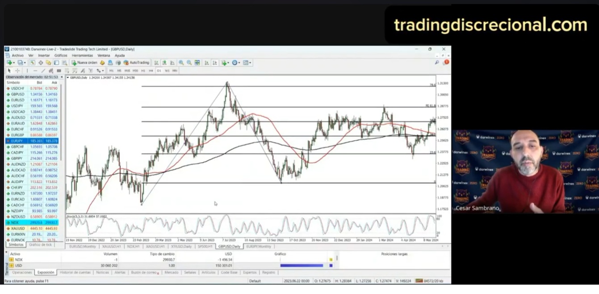The height and width of the screenshot is (294, 599).
Task: Open the Gráfico de tick tab
Action: [40, 244]
